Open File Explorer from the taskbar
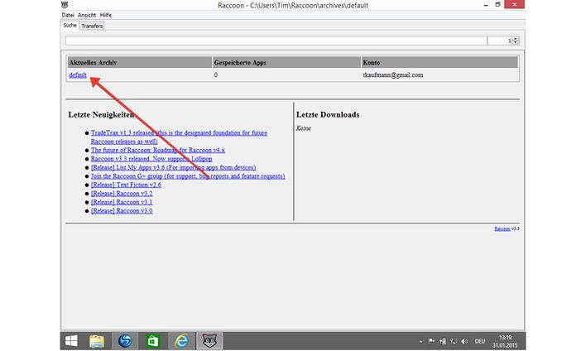 pyautogui.click(x=97, y=341)
